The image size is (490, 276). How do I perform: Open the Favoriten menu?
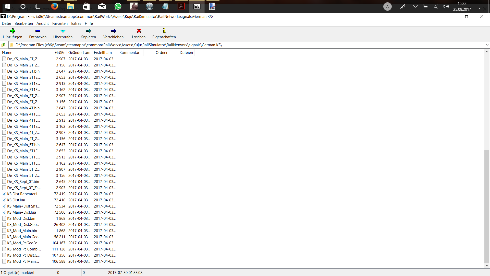point(60,24)
